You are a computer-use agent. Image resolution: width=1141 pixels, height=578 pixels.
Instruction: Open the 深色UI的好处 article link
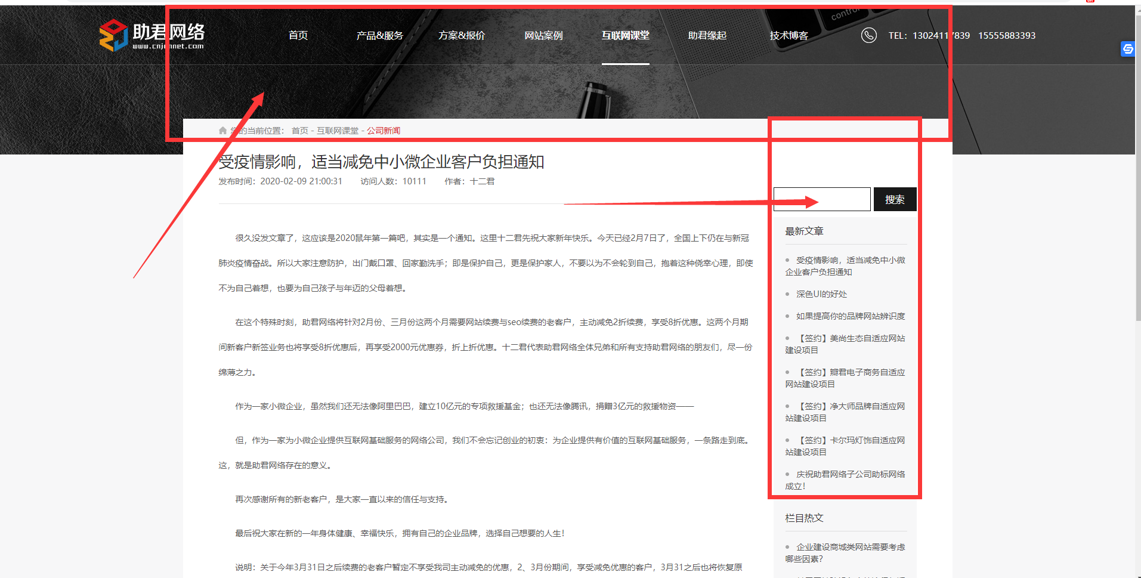(x=821, y=294)
